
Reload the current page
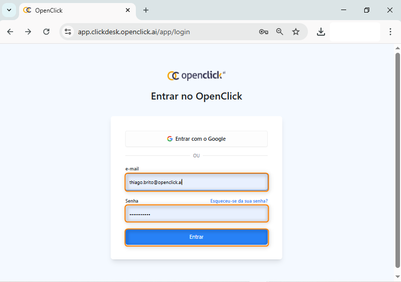pyautogui.click(x=46, y=32)
